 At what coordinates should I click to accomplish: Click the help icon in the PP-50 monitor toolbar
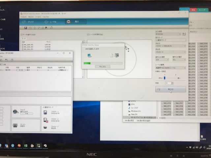coord(12,60)
